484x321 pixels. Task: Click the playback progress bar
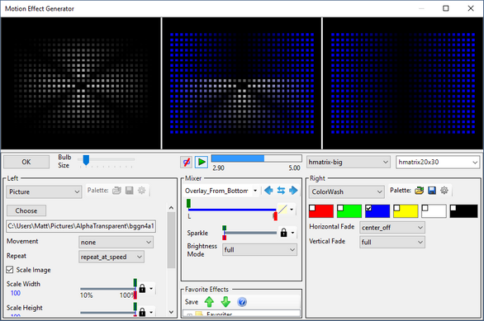coord(256,158)
